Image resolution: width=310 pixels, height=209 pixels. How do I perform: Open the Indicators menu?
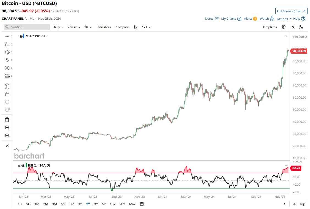click(x=104, y=27)
